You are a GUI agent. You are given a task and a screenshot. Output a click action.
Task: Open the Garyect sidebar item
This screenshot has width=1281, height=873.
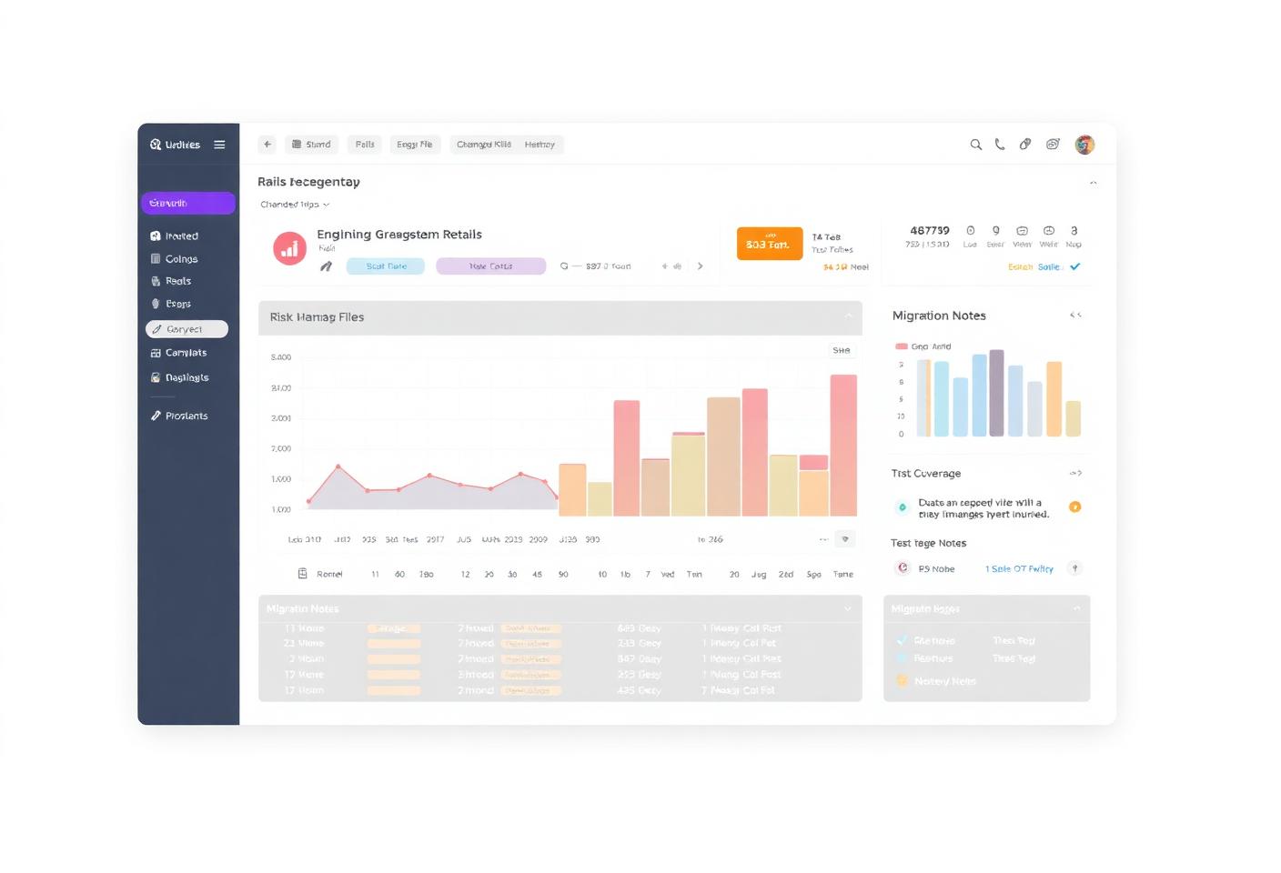click(187, 329)
